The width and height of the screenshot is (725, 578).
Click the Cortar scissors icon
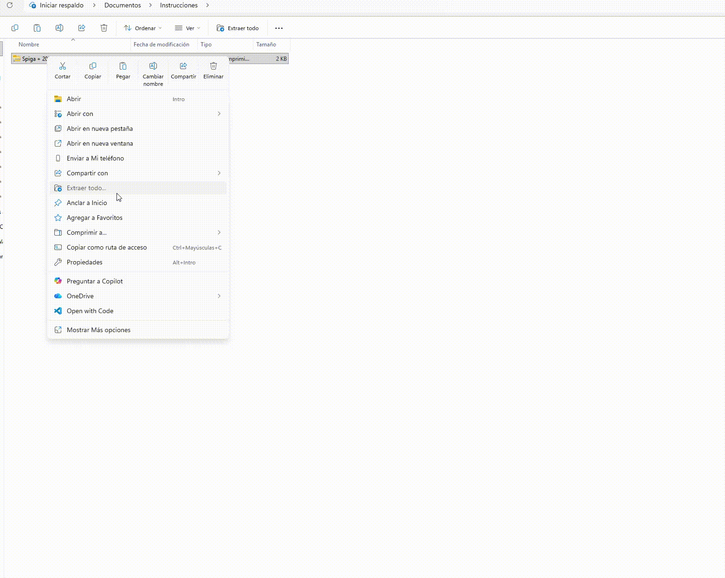(x=63, y=66)
